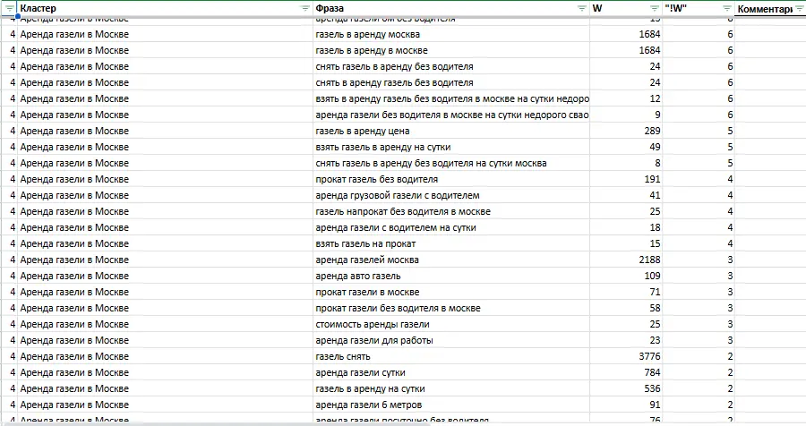This screenshot has width=806, height=426.
Task: Select cell 'газель в аренду цена'
Action: (x=450, y=131)
